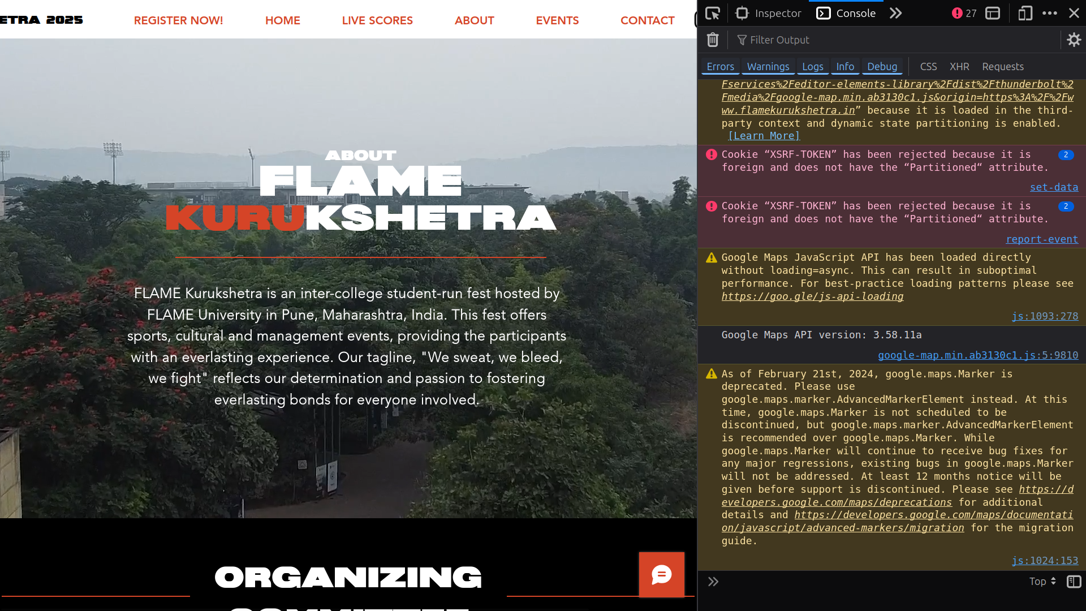Enable the XHR filter

click(959, 67)
